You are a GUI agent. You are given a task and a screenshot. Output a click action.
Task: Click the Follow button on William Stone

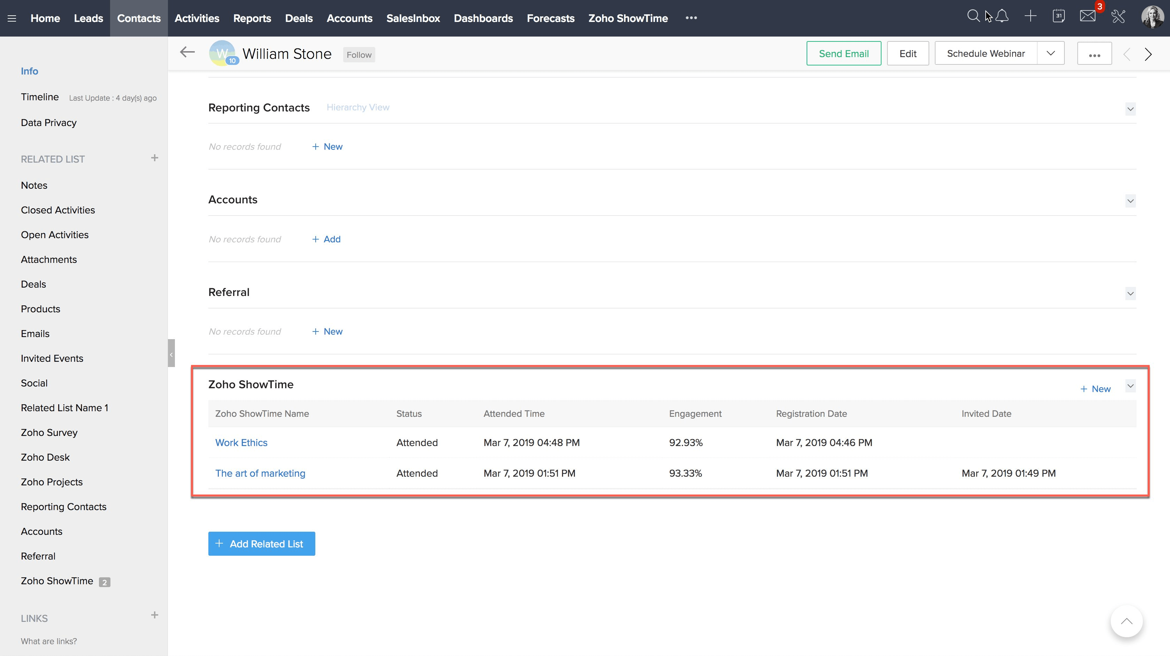(x=359, y=54)
